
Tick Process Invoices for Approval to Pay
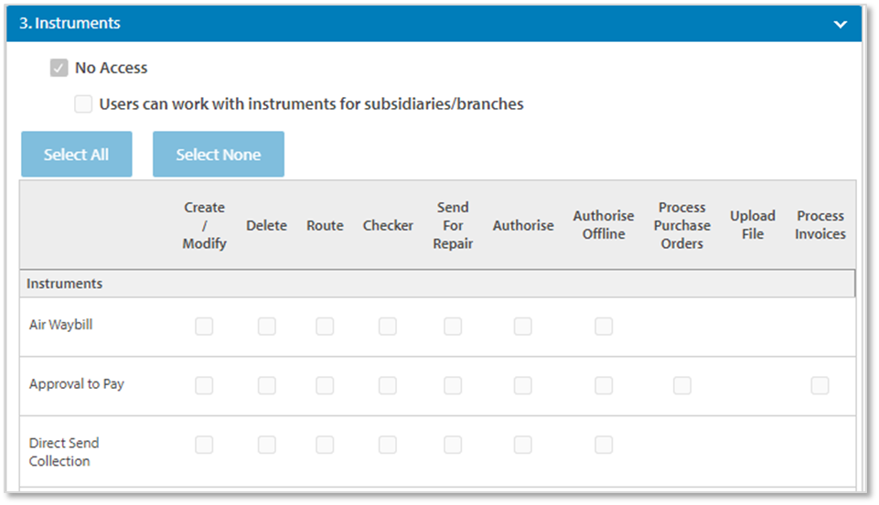pos(820,386)
